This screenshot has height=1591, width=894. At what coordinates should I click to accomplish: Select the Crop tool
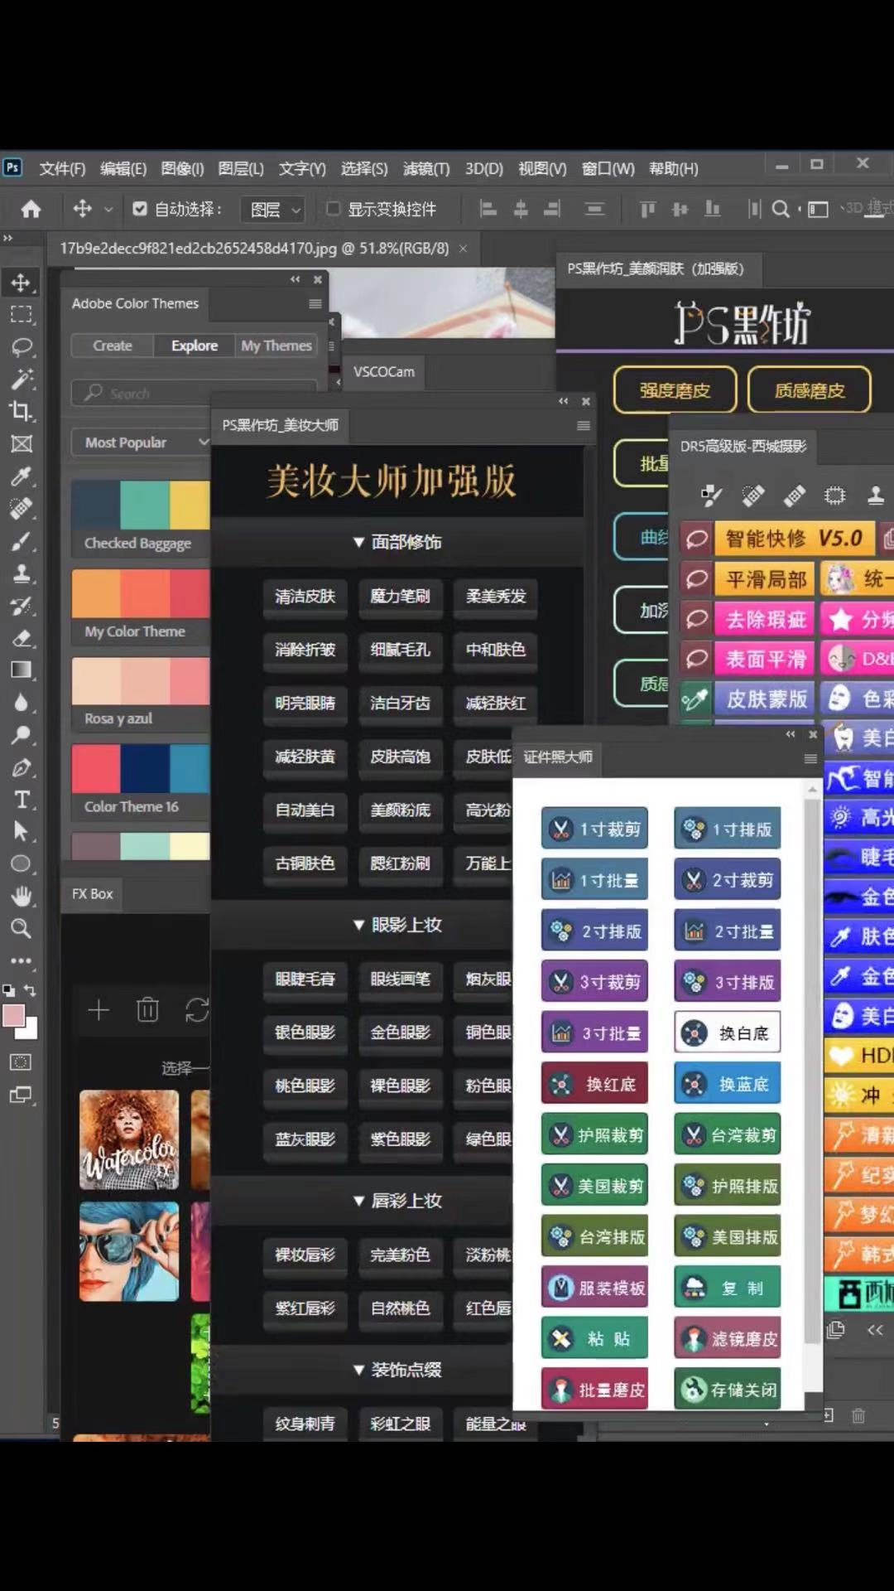[22, 411]
